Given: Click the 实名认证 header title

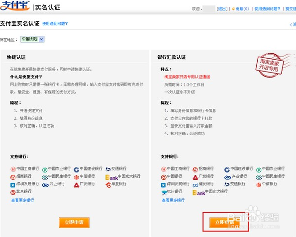Looking at the screenshot, I should 48,7.
